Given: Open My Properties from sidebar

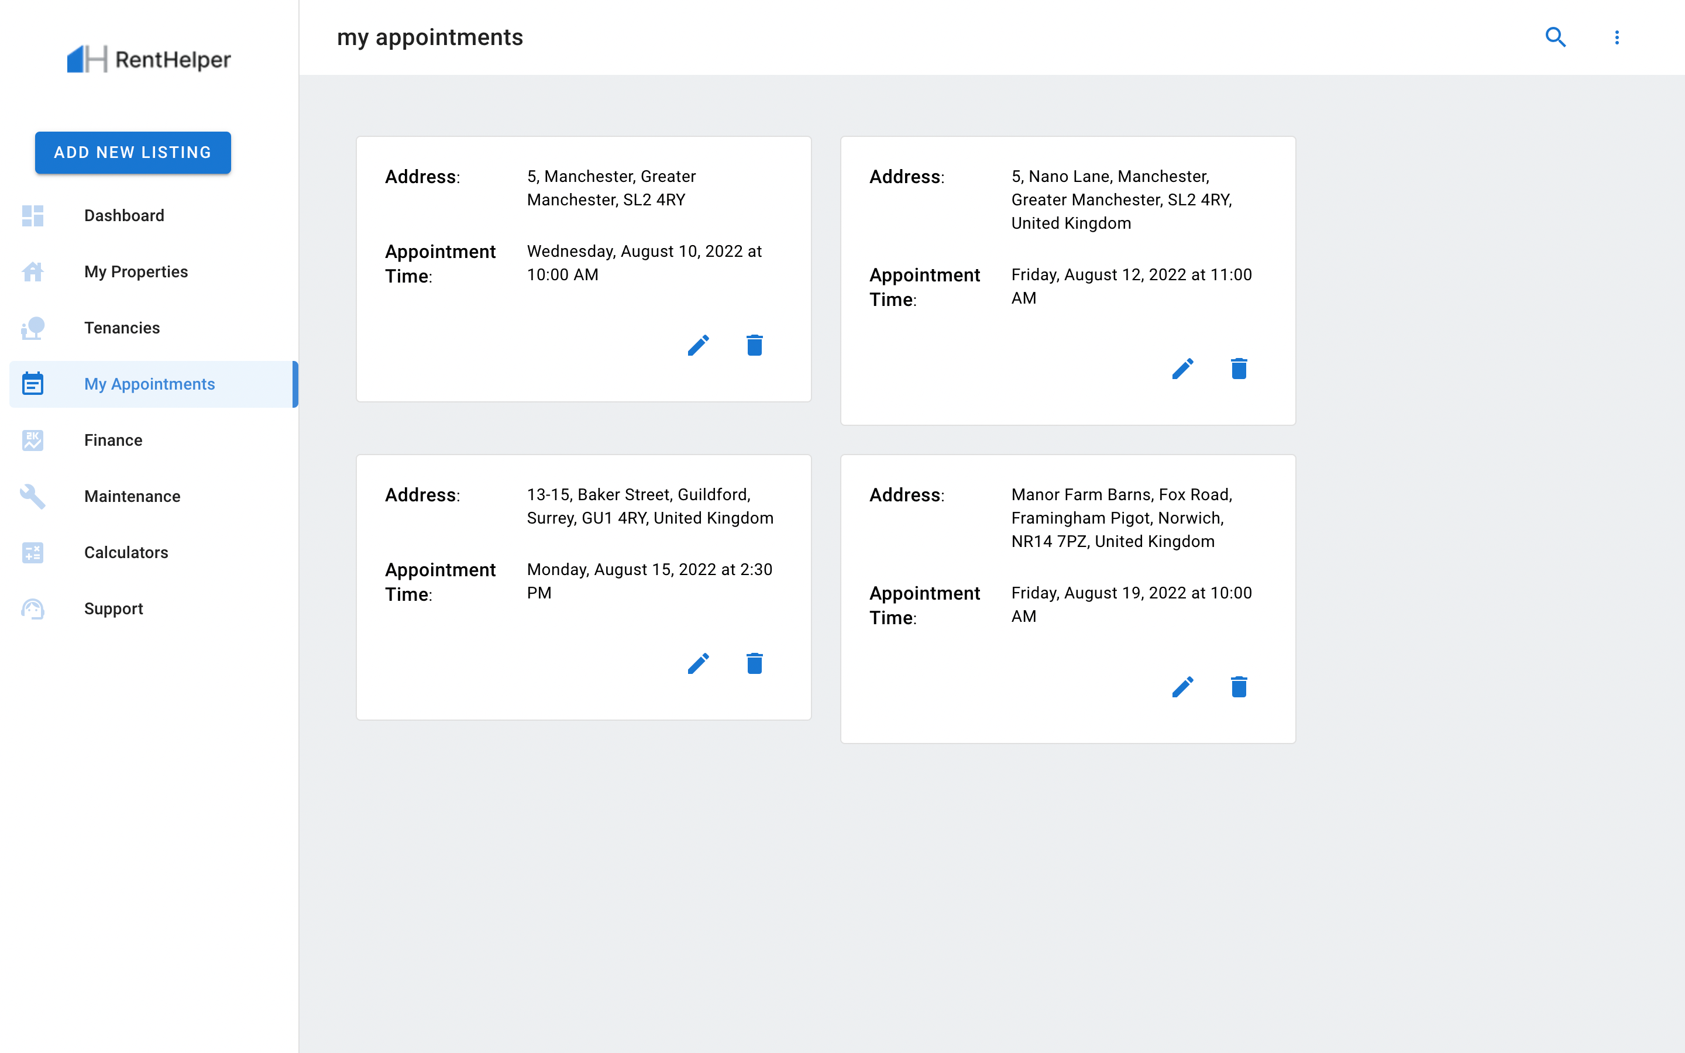Looking at the screenshot, I should (153, 271).
